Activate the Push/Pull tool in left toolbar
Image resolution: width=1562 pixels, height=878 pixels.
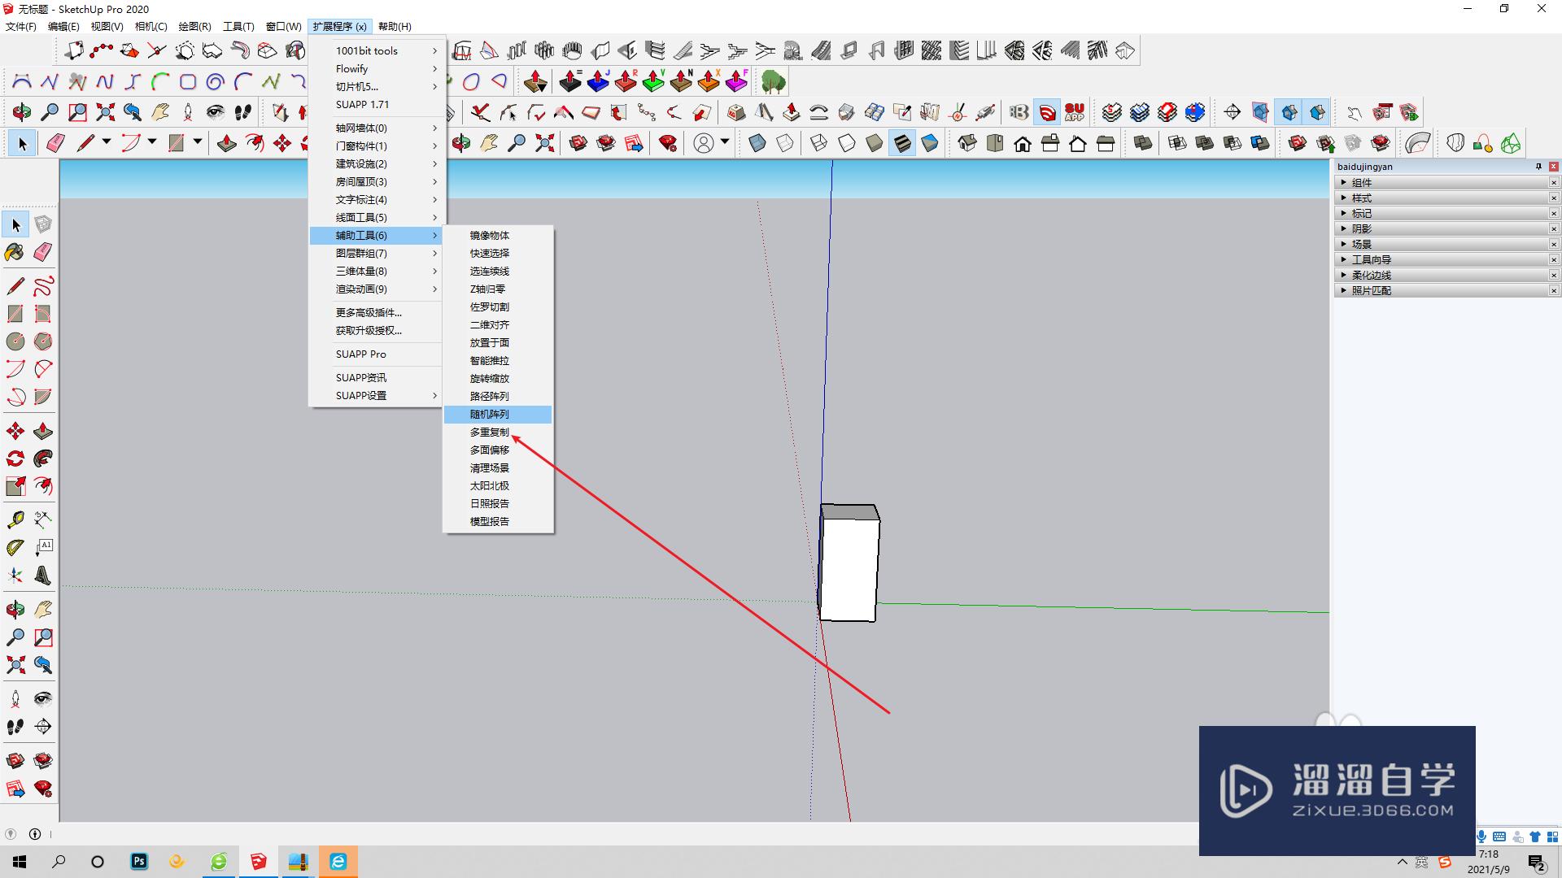click(x=43, y=431)
